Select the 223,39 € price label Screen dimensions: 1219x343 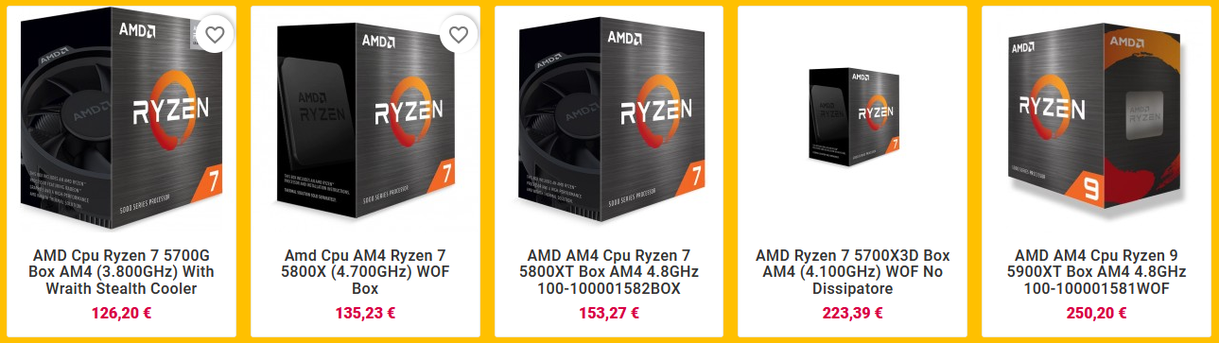point(853,314)
